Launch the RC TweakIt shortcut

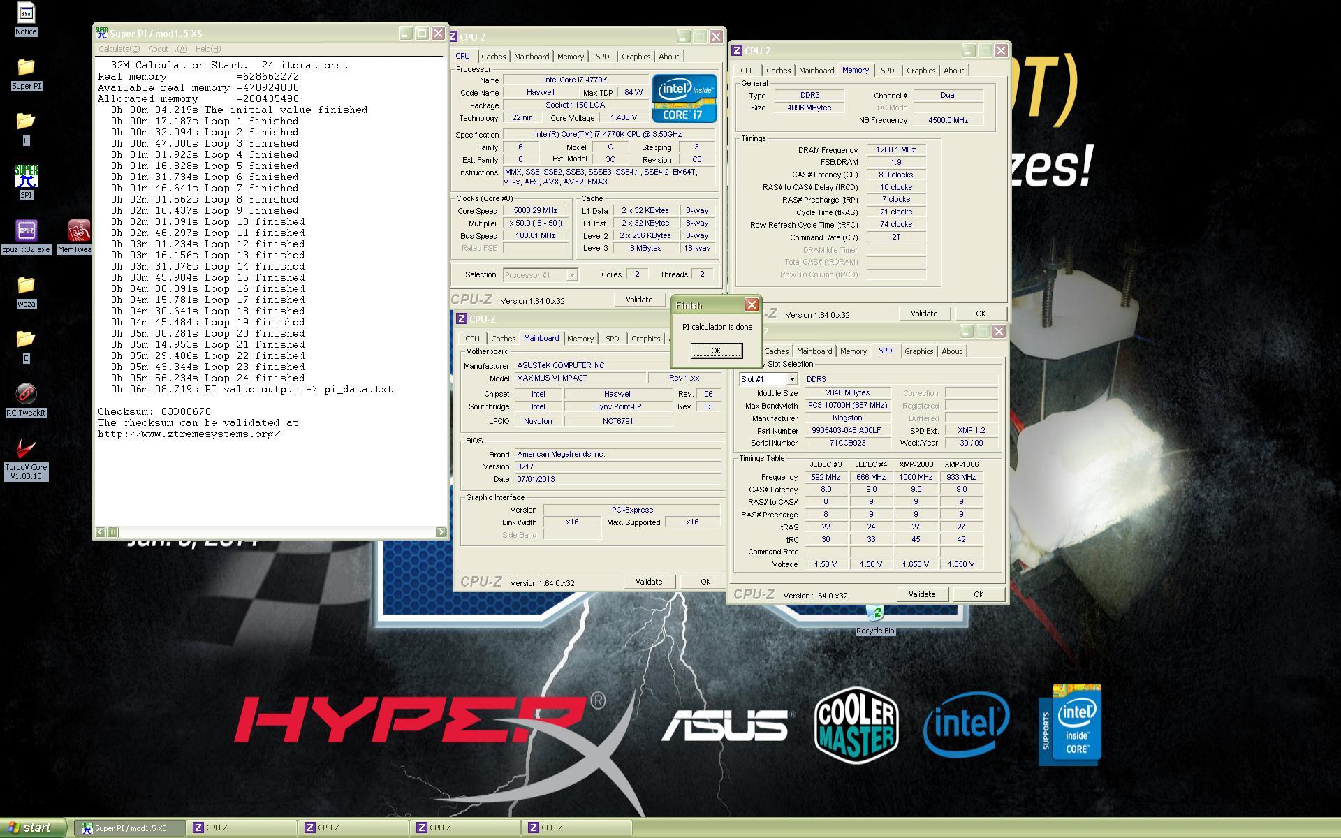click(26, 400)
